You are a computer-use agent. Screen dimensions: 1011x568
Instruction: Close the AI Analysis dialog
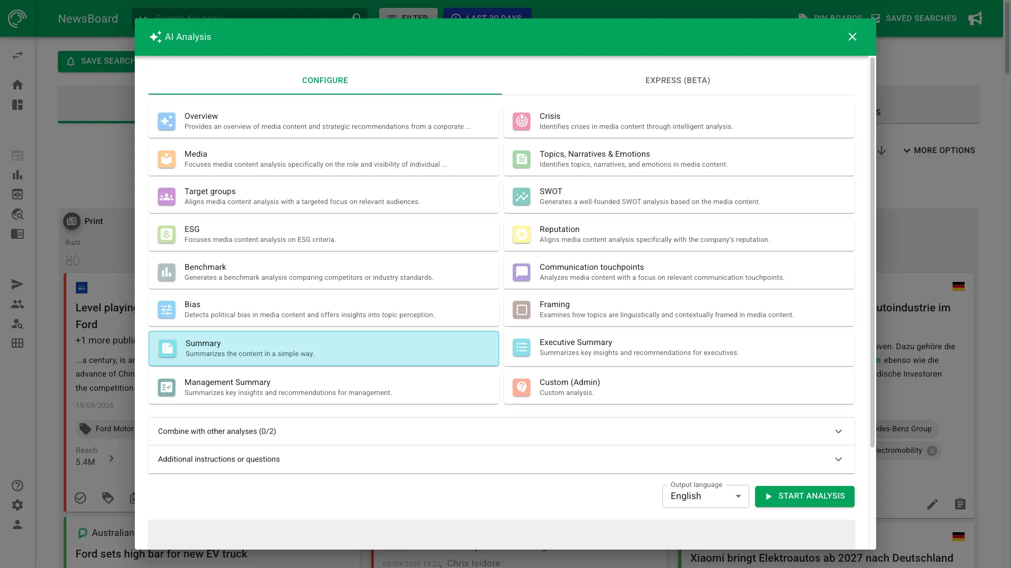(853, 37)
